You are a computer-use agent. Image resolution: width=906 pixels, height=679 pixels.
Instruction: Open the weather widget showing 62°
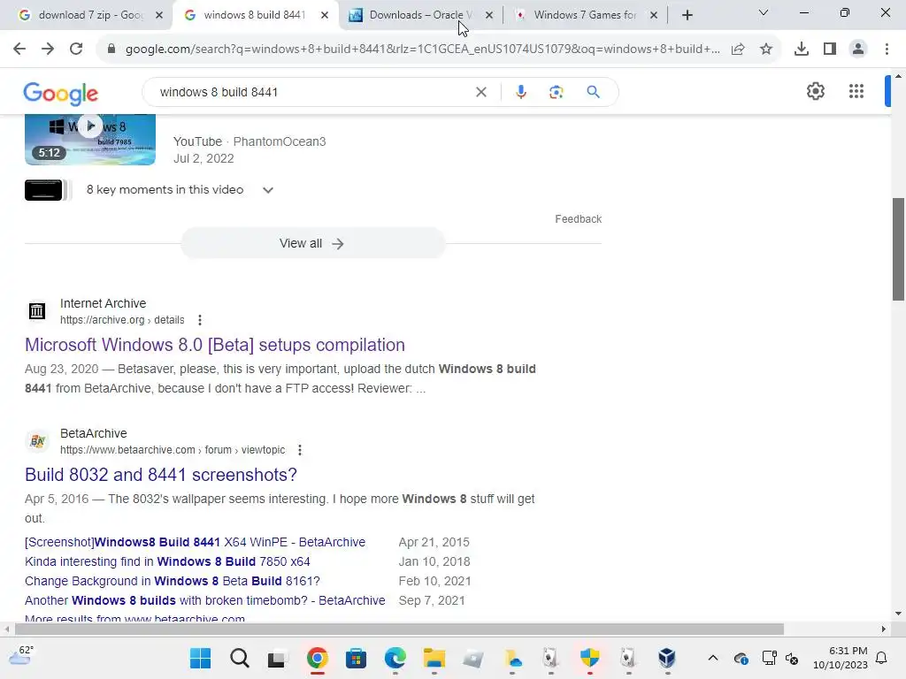pos(21,656)
